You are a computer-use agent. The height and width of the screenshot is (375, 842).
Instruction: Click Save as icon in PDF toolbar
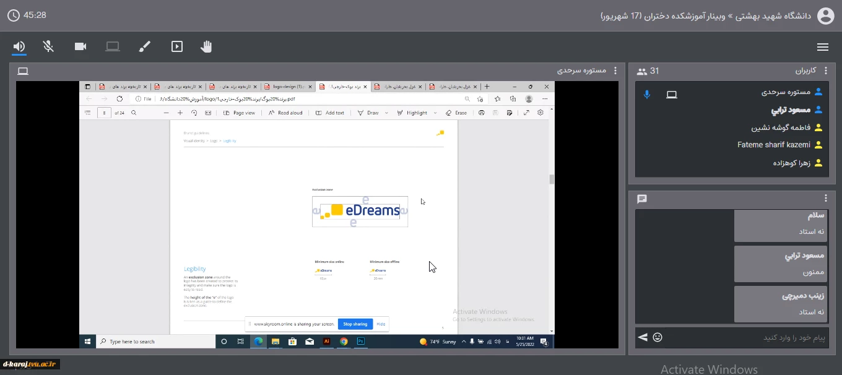click(509, 113)
